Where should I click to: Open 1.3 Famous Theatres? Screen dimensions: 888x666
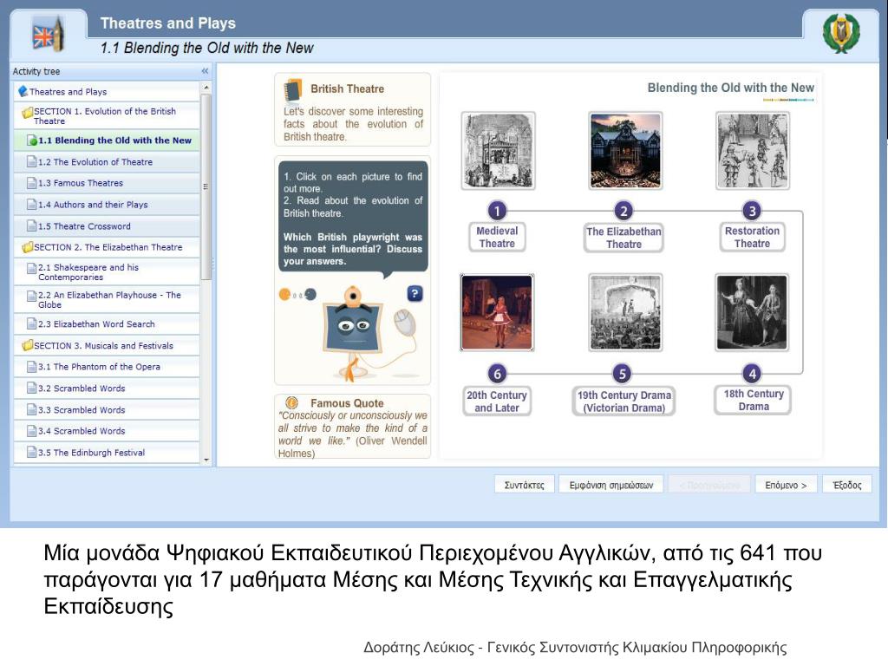coord(107,184)
